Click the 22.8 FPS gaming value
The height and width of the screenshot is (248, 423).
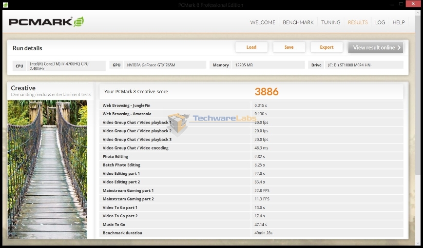point(262,190)
